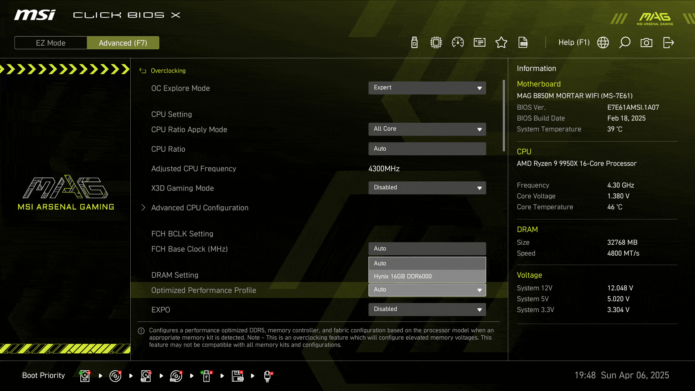
Task: Open the X3D Gaming Mode dropdown
Action: (x=427, y=188)
